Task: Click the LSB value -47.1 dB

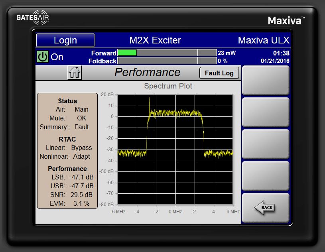Action: [x=81, y=177]
